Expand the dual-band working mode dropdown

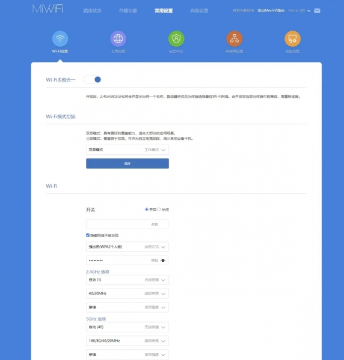[x=127, y=150]
